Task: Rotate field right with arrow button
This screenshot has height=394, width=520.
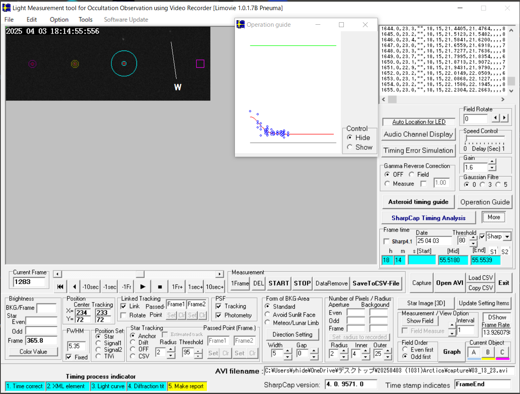Action: tap(504, 118)
